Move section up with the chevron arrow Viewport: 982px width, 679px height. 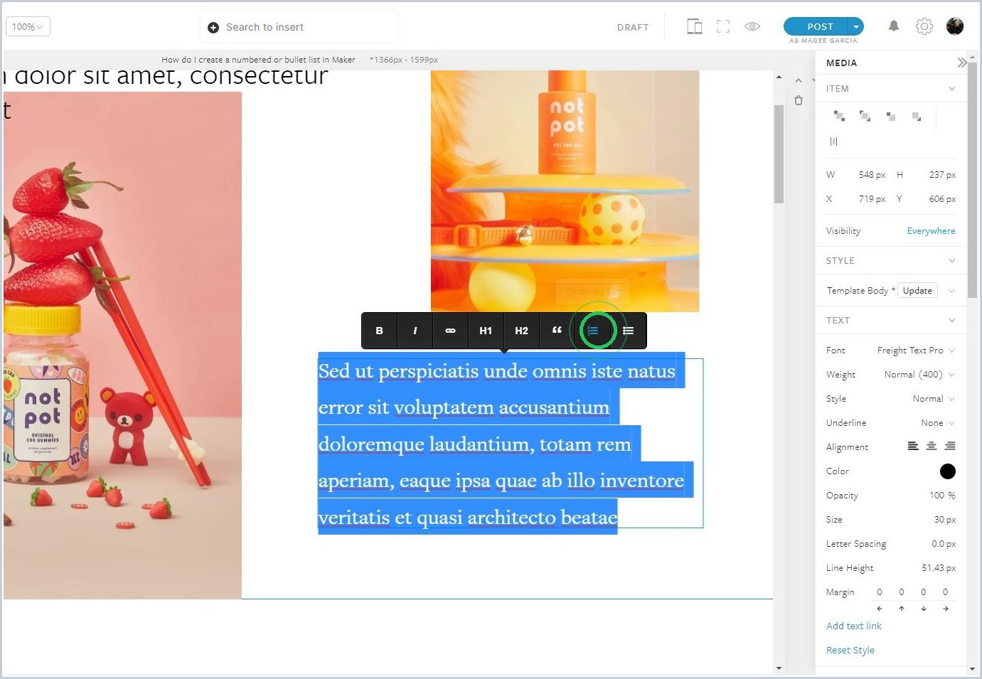point(799,80)
